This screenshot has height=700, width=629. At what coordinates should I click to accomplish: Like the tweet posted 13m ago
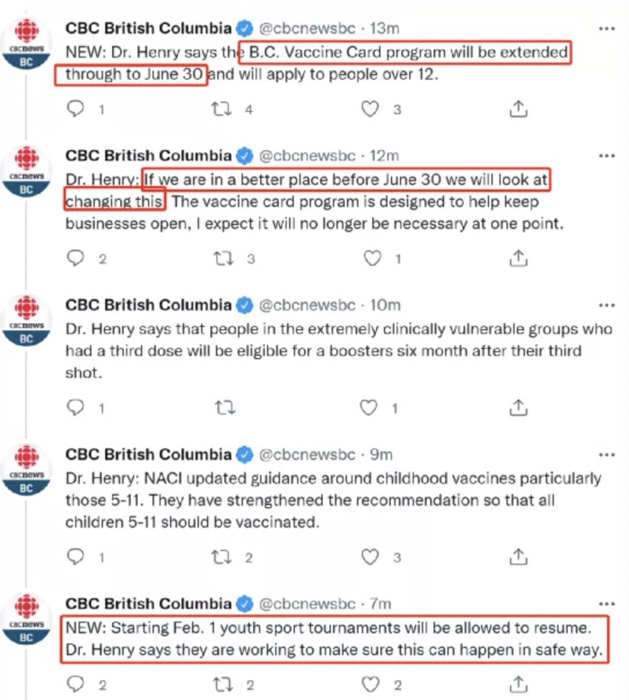(370, 109)
